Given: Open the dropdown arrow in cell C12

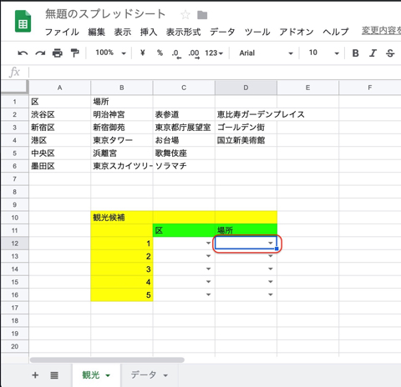Looking at the screenshot, I should [x=208, y=244].
